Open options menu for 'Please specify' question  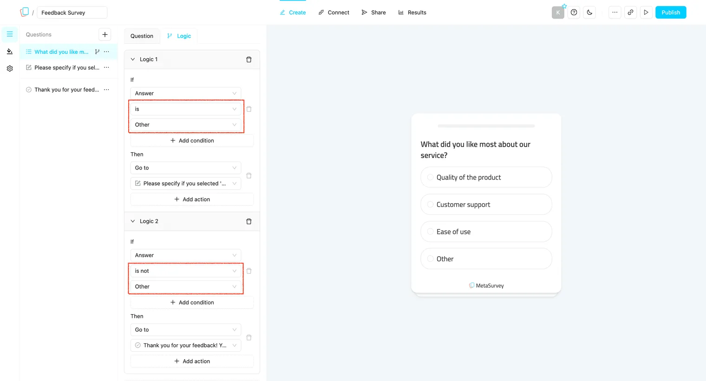[106, 68]
